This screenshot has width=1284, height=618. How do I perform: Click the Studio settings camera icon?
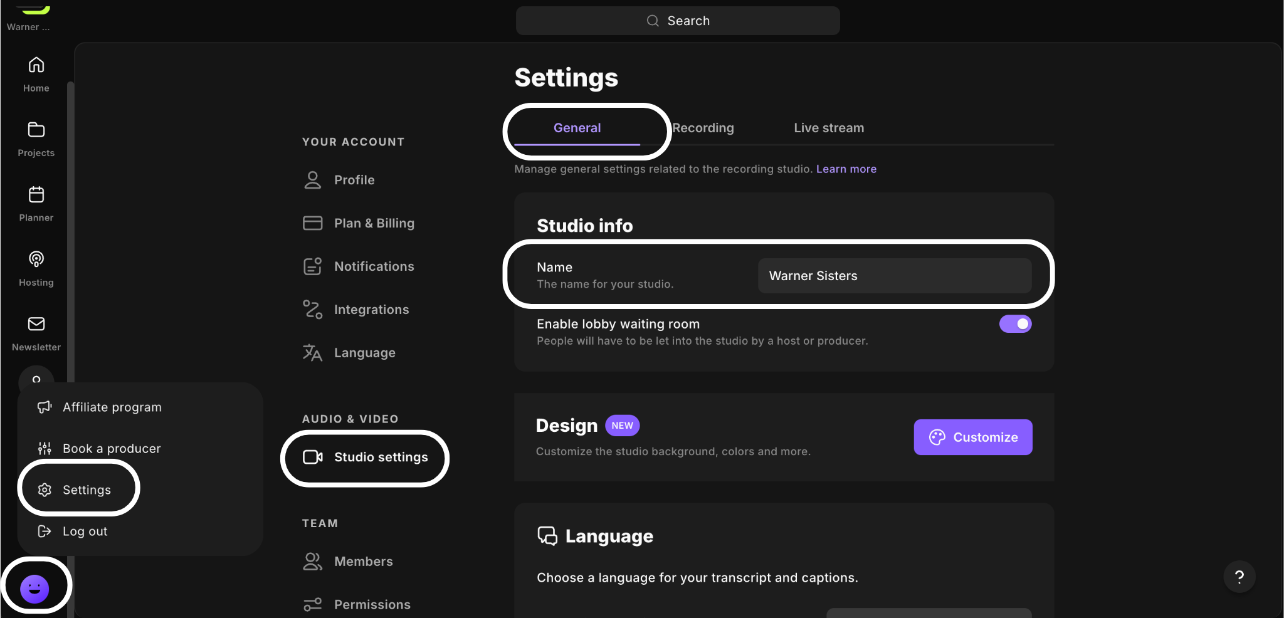tap(312, 457)
